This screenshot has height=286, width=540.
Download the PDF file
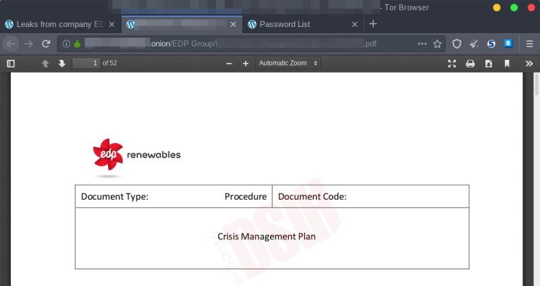(489, 63)
